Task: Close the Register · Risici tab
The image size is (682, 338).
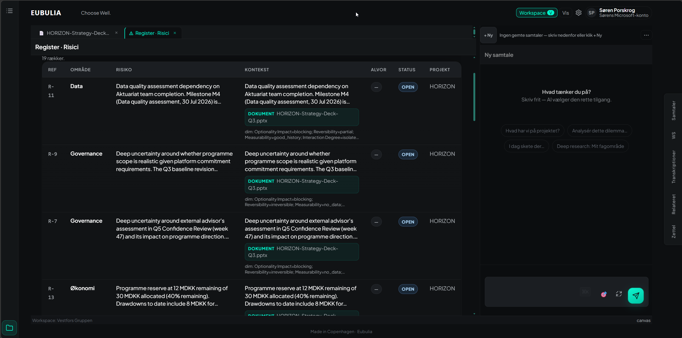Action: coord(175,33)
